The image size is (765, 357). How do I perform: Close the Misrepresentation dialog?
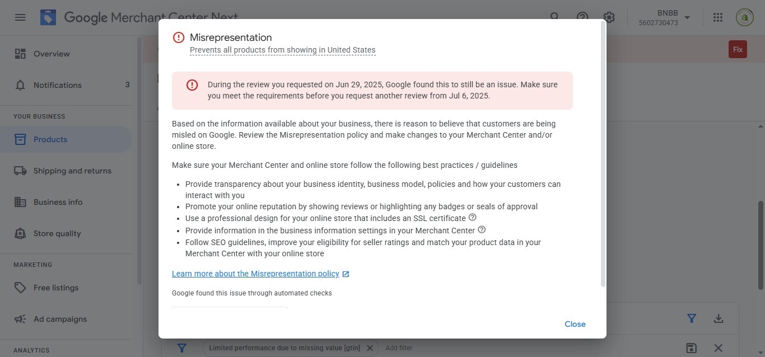coord(575,324)
